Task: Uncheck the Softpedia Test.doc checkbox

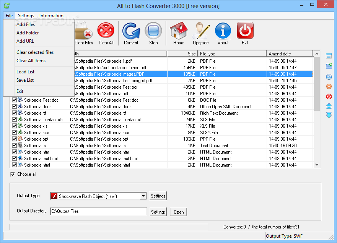Action: [14, 100]
